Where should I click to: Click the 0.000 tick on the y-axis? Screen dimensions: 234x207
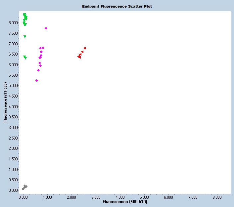point(13,190)
